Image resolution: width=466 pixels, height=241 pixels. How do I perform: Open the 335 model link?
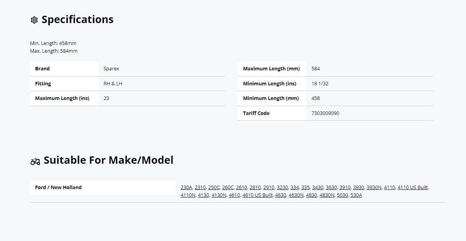coord(305,187)
